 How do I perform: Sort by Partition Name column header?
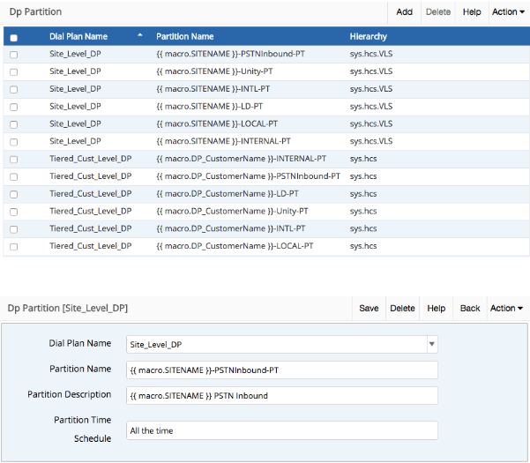184,37
